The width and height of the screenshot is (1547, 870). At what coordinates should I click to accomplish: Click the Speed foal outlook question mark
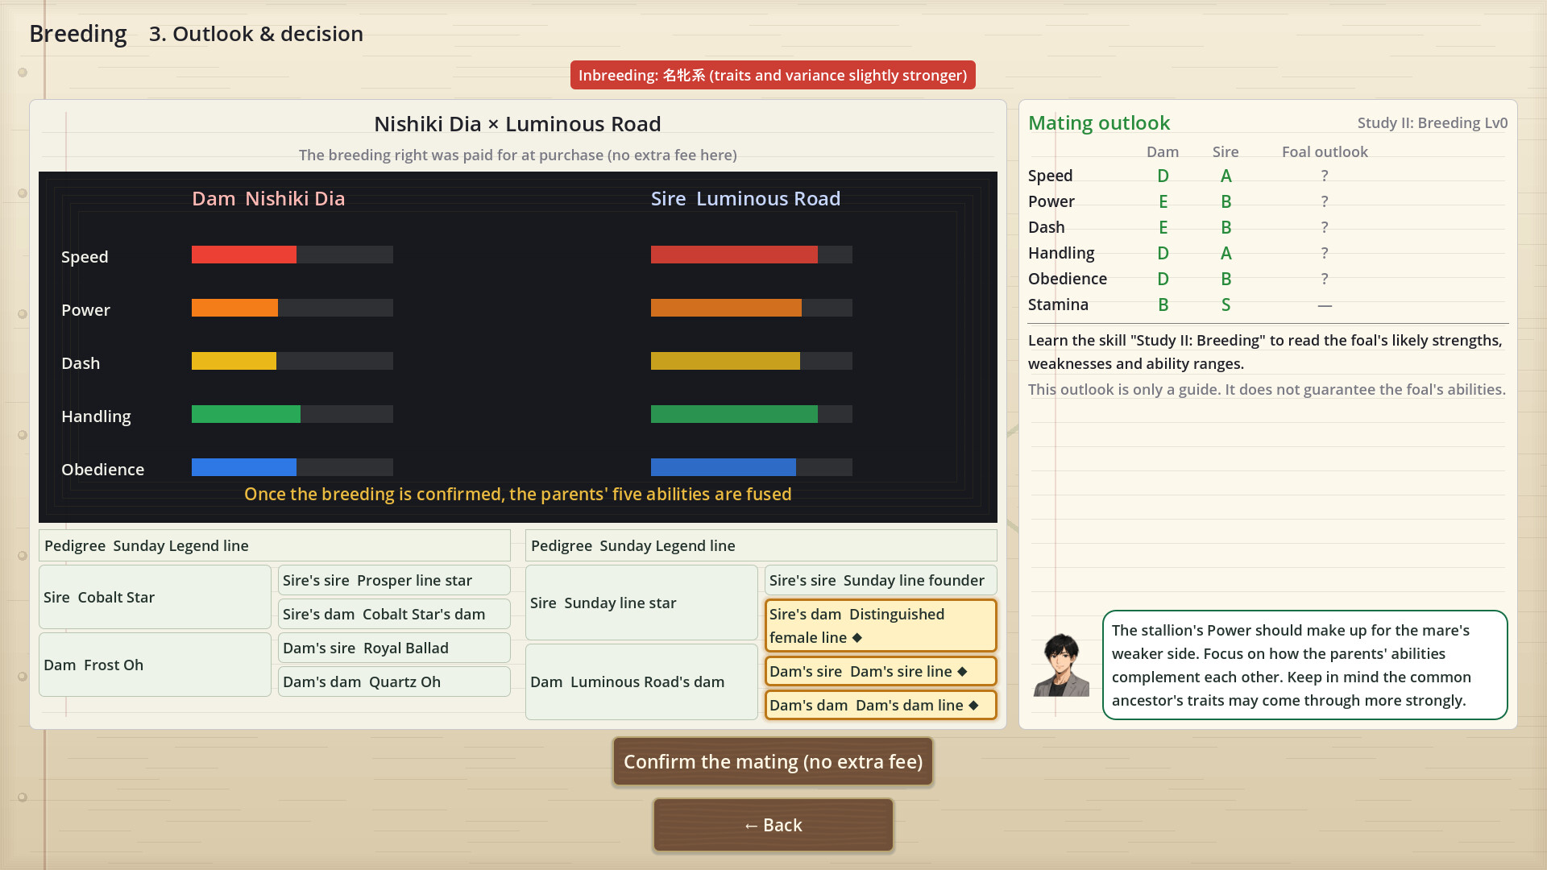tap(1325, 176)
